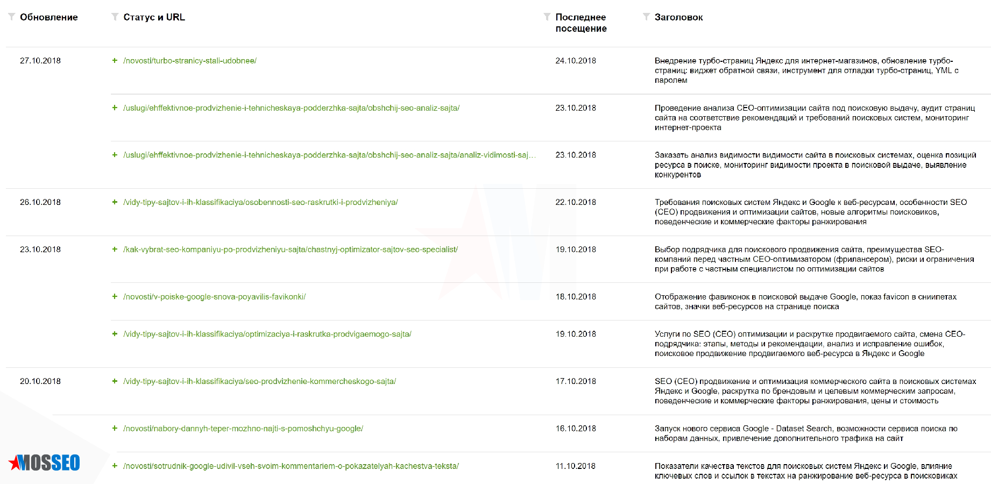Click plus icon for turbo-stranicy-stali-udobnee row
991x484 pixels.
[115, 61]
